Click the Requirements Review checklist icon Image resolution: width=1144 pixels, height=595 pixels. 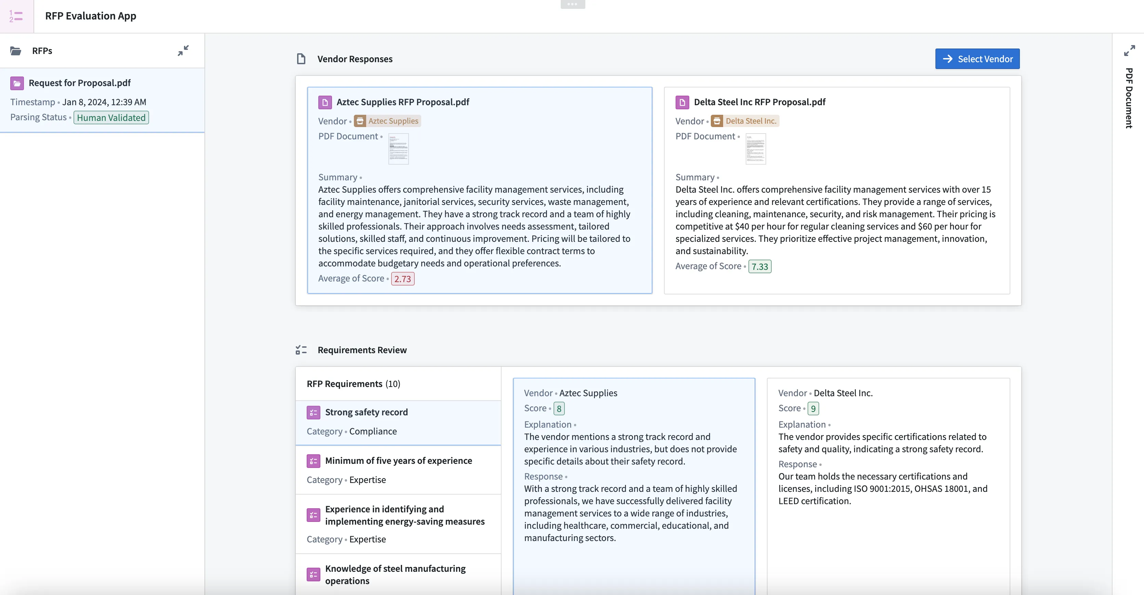301,350
